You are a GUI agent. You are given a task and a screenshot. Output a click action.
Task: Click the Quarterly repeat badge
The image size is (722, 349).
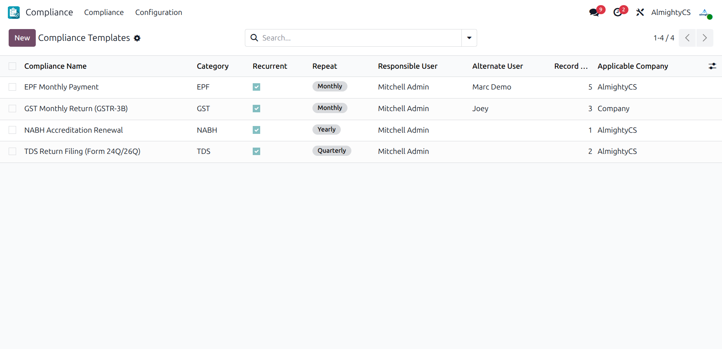(x=332, y=151)
